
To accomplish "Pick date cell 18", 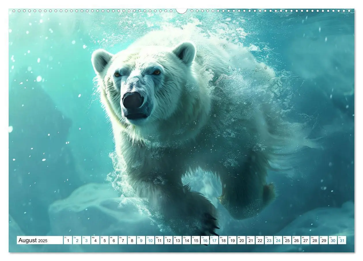I will [x=223, y=240].
